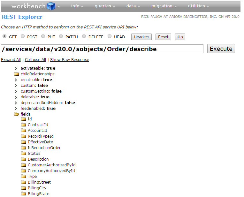Screen dimensions: 244x197
Task: Select the childRelationships tree label
Action: [37, 74]
